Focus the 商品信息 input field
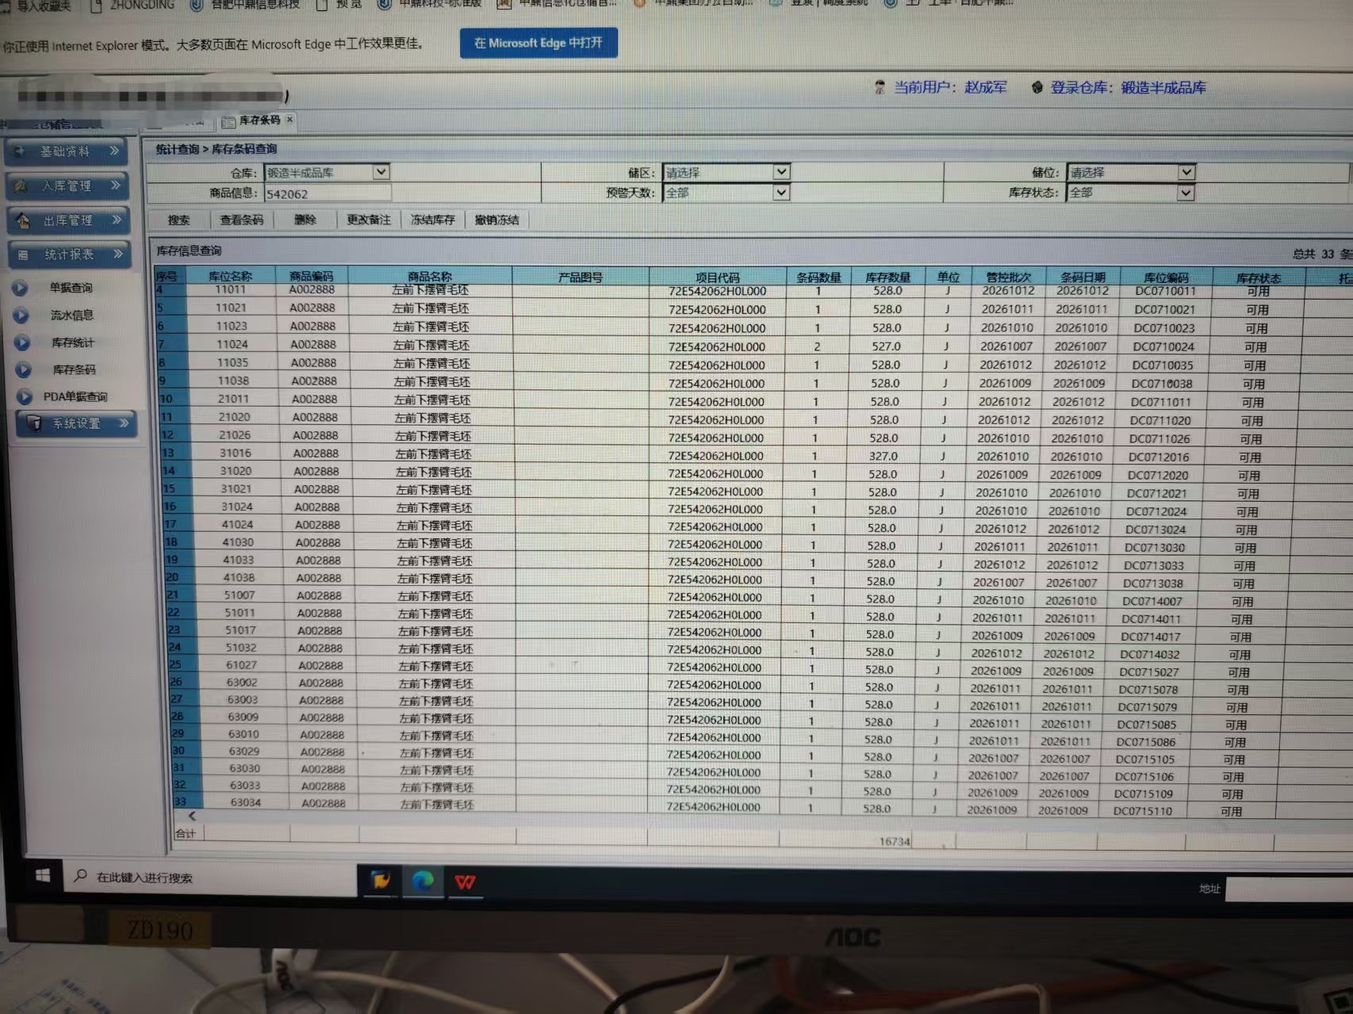Screen dimensions: 1353x1014 pyautogui.click(x=328, y=193)
